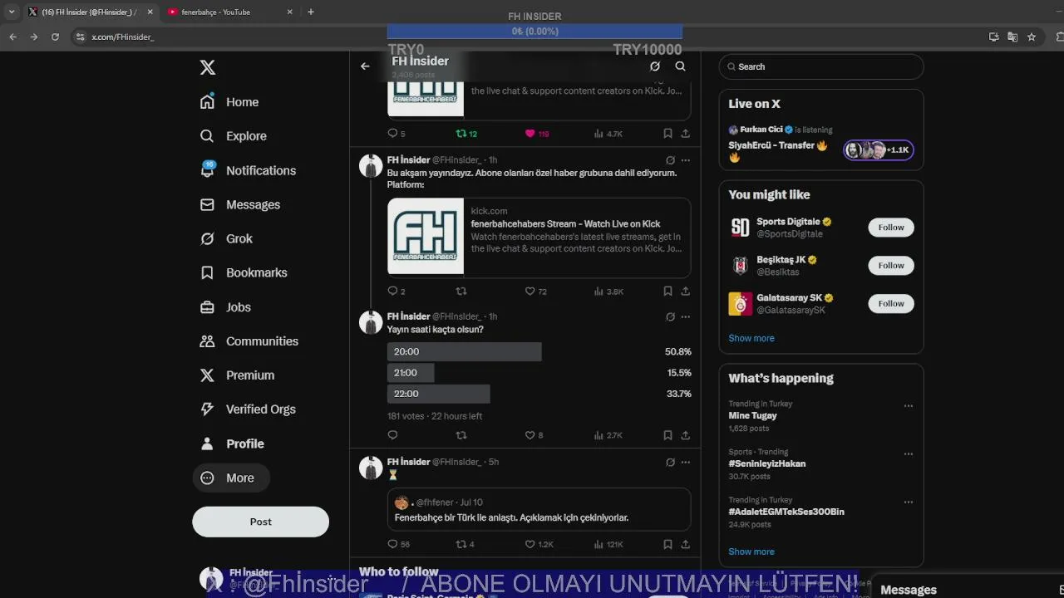View analytics showing 121K views
1064x598 pixels.
[608, 545]
